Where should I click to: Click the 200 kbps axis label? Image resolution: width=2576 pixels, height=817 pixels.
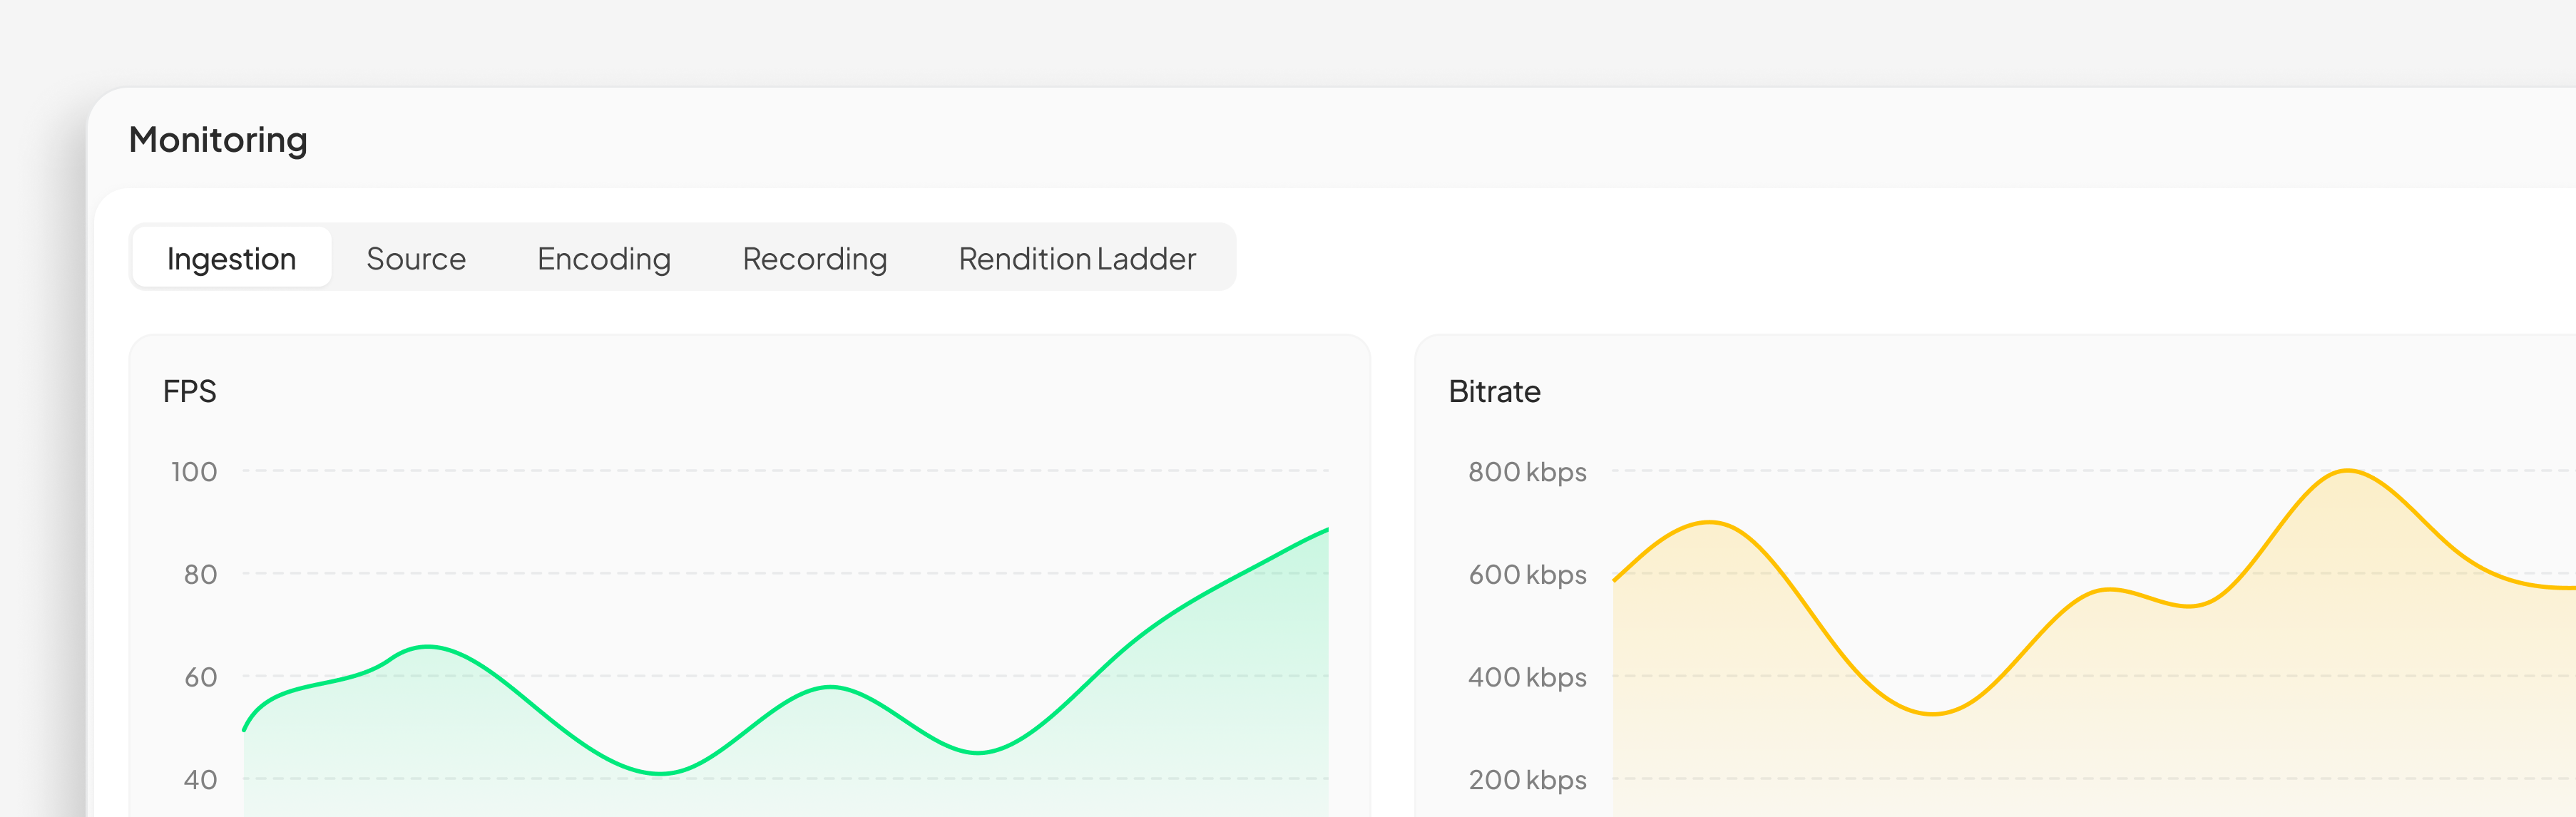pos(1527,779)
